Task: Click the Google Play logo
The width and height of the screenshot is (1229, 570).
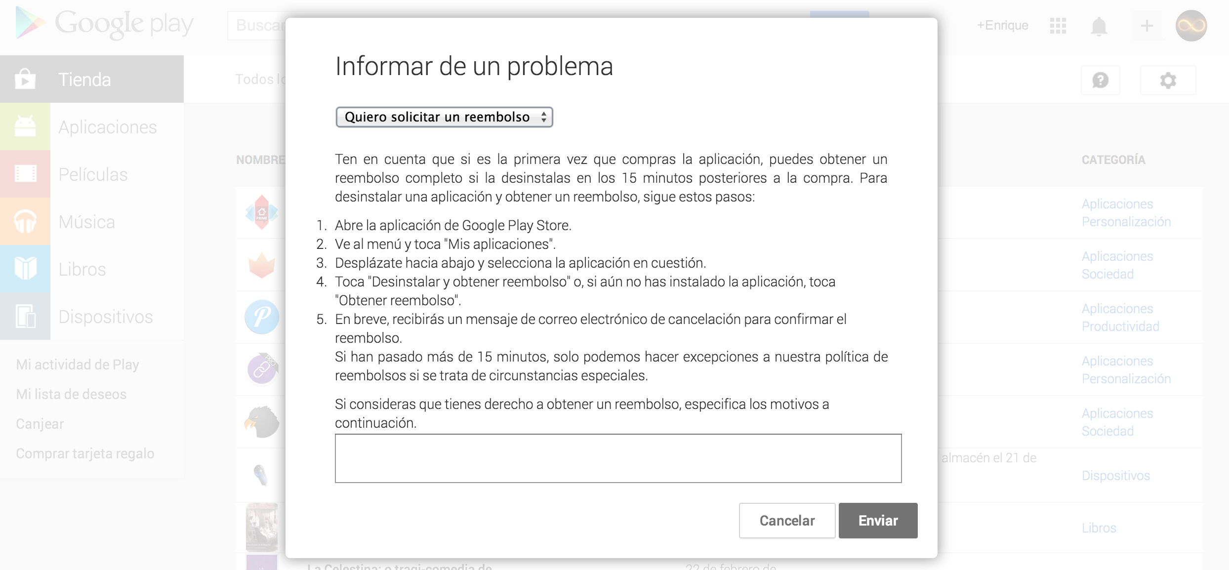Action: [x=105, y=24]
